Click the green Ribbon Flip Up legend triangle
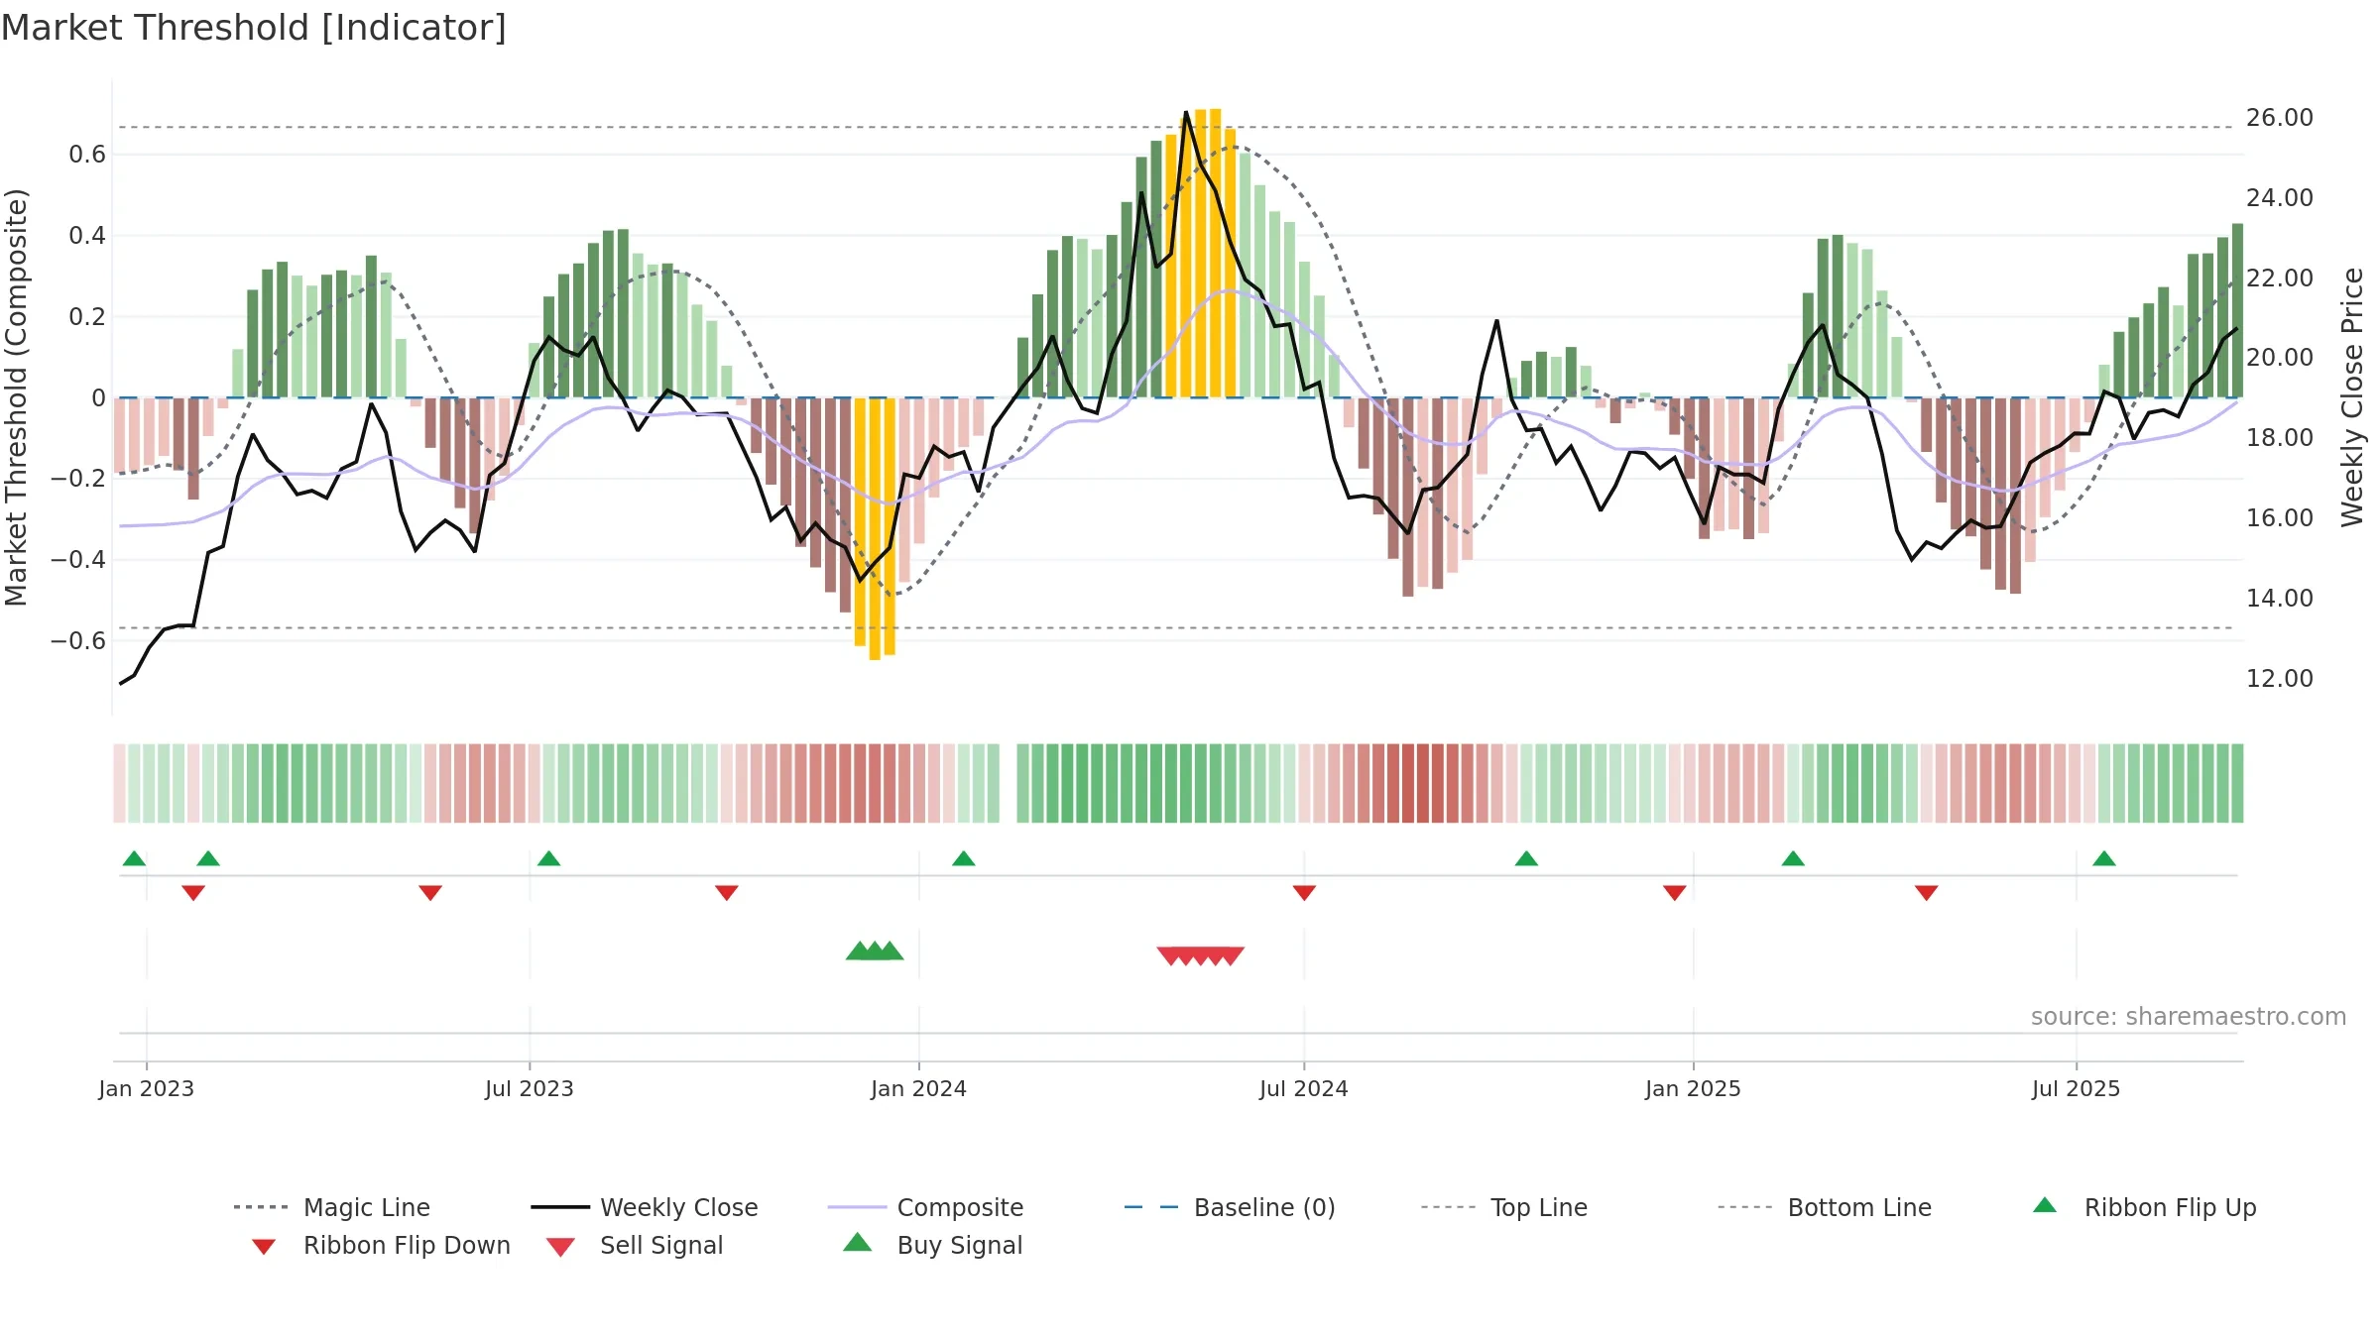 click(x=2045, y=1205)
